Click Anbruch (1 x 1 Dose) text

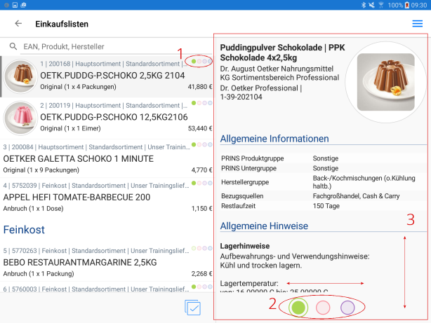(33, 209)
